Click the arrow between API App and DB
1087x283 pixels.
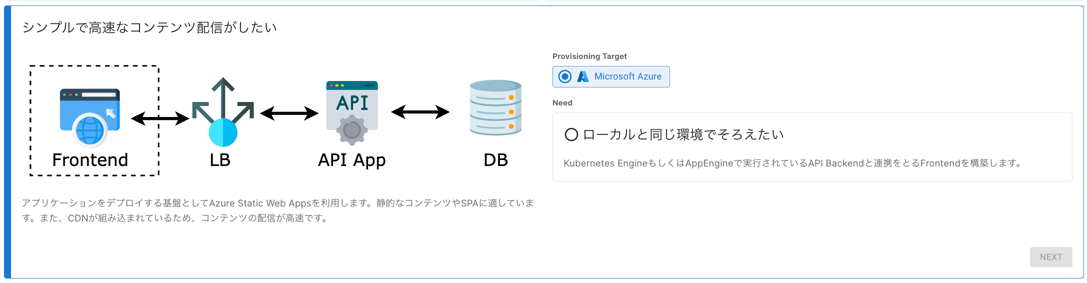click(x=420, y=112)
